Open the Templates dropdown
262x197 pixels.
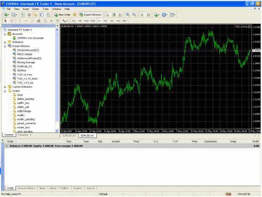172,15
